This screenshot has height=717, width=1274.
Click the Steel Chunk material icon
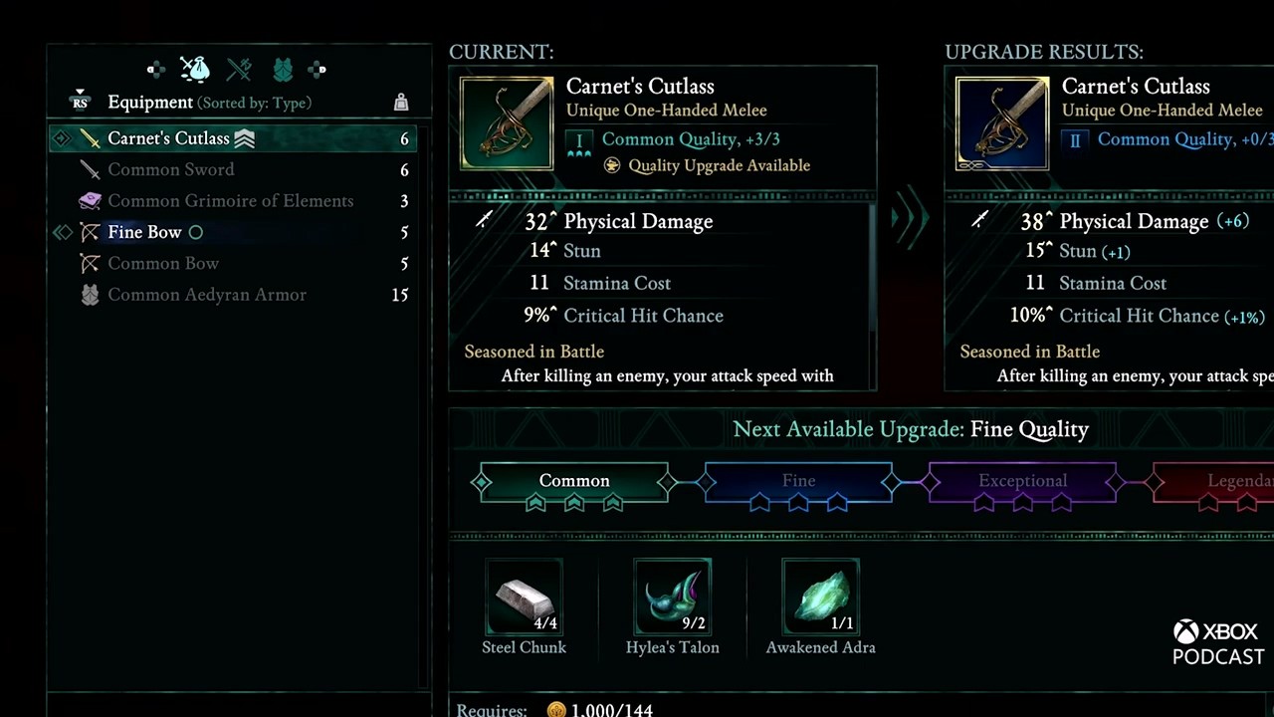[524, 597]
